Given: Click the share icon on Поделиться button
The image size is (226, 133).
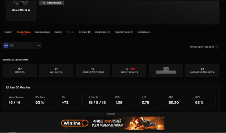Looking at the screenshot, I should tap(44, 3).
